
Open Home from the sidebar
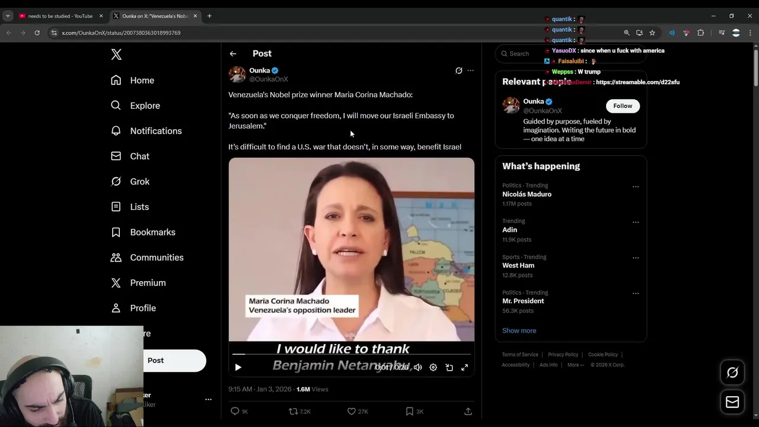[x=133, y=80]
